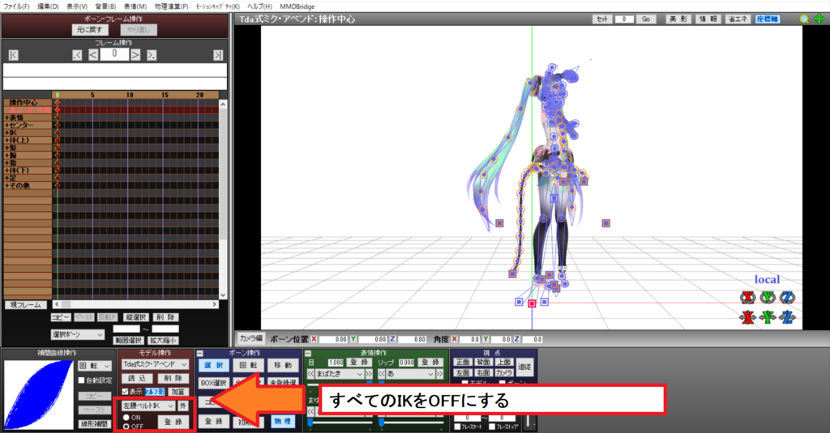
Task: Expand the +体(上) bone group
Action: pyautogui.click(x=17, y=140)
